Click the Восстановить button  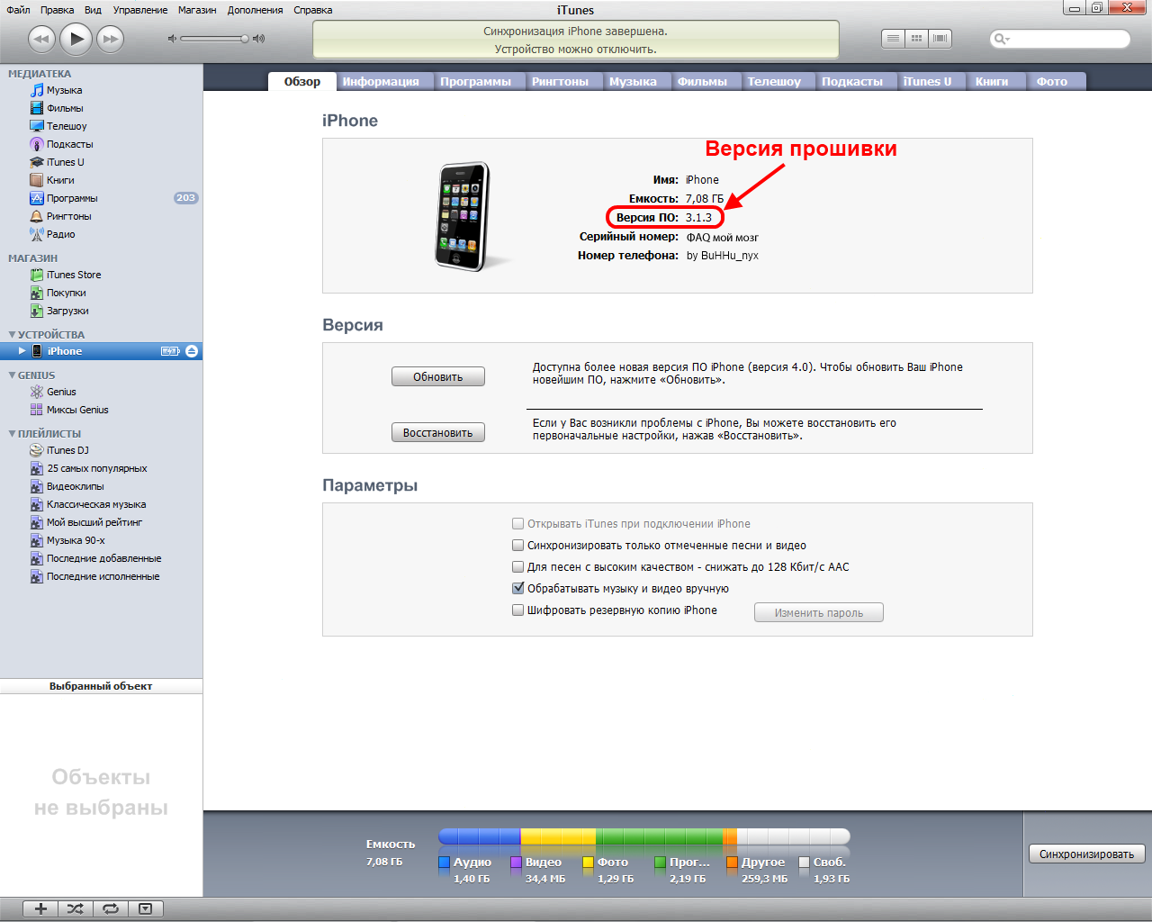pyautogui.click(x=438, y=432)
